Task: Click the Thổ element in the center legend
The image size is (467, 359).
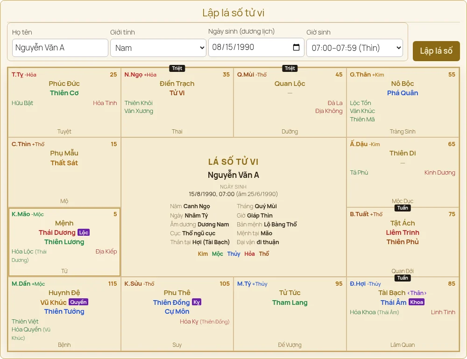Action: [264, 254]
